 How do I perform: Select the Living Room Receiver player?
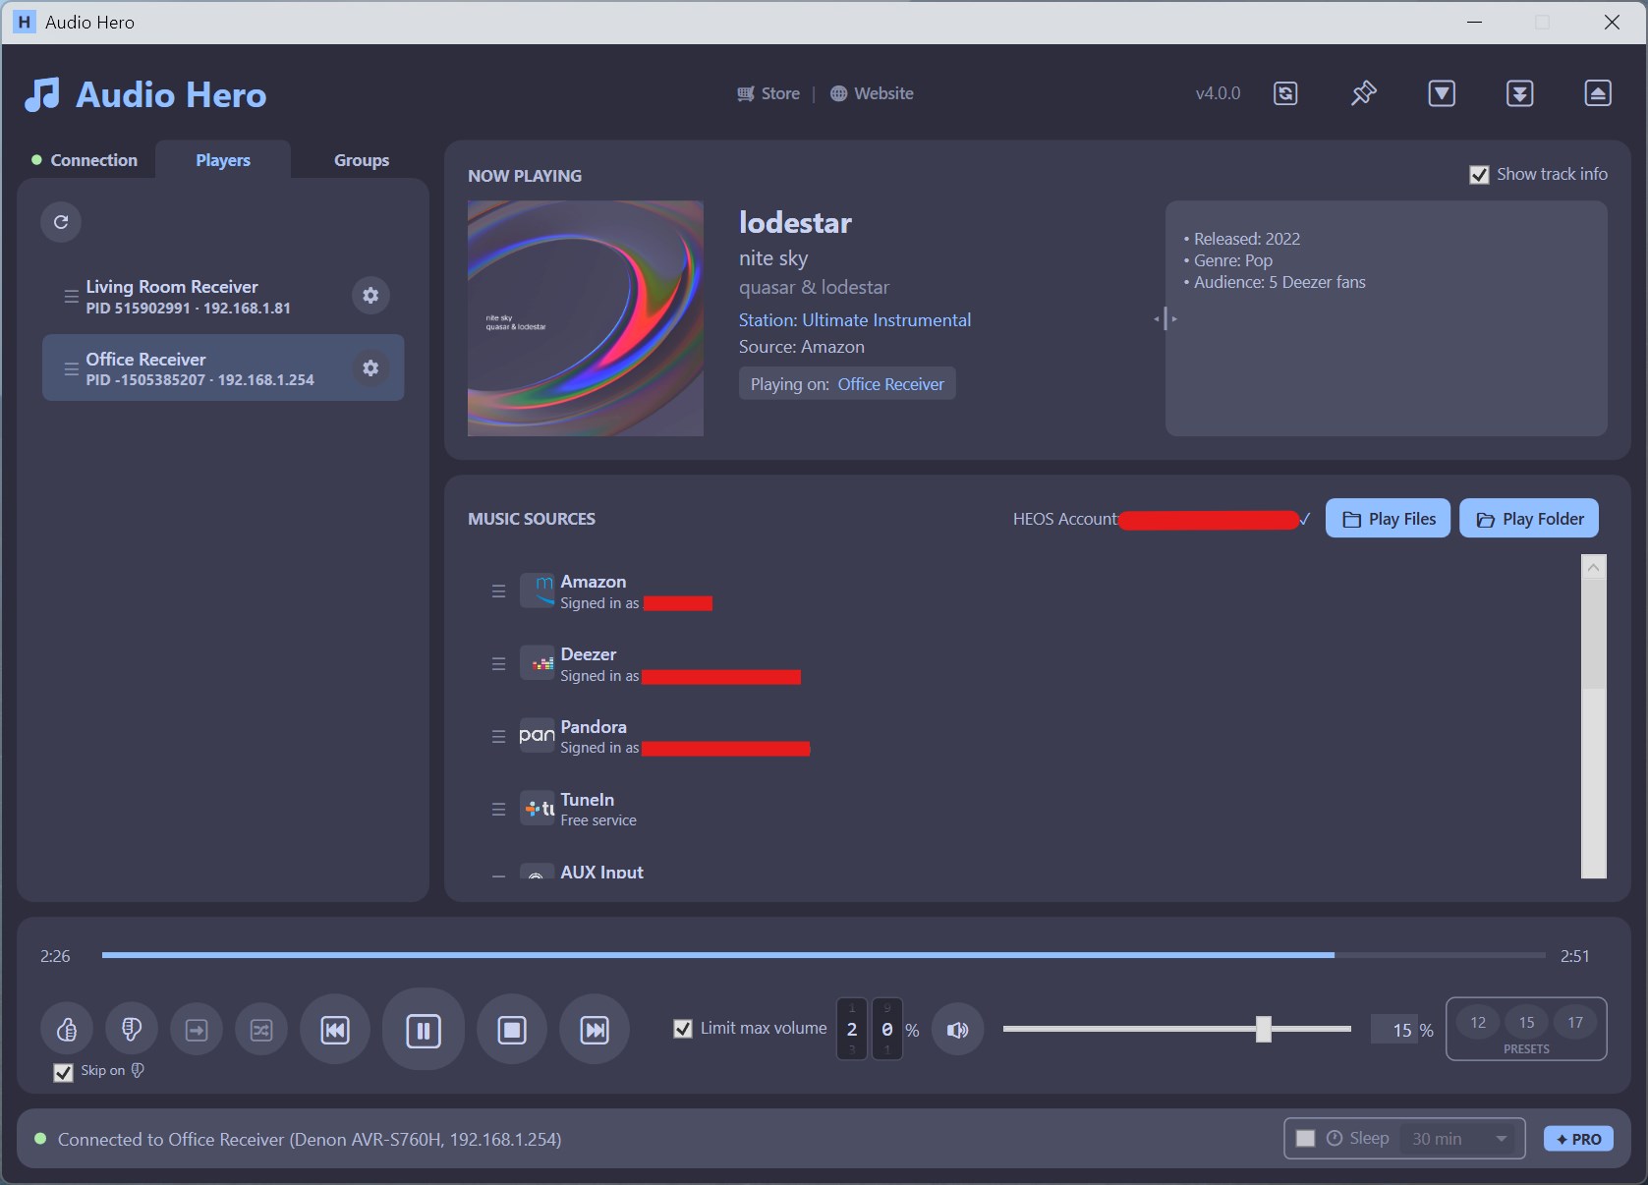pyautogui.click(x=223, y=296)
